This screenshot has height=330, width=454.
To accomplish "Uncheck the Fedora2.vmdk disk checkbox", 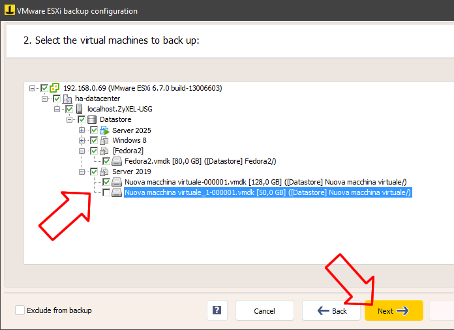I will 106,161.
